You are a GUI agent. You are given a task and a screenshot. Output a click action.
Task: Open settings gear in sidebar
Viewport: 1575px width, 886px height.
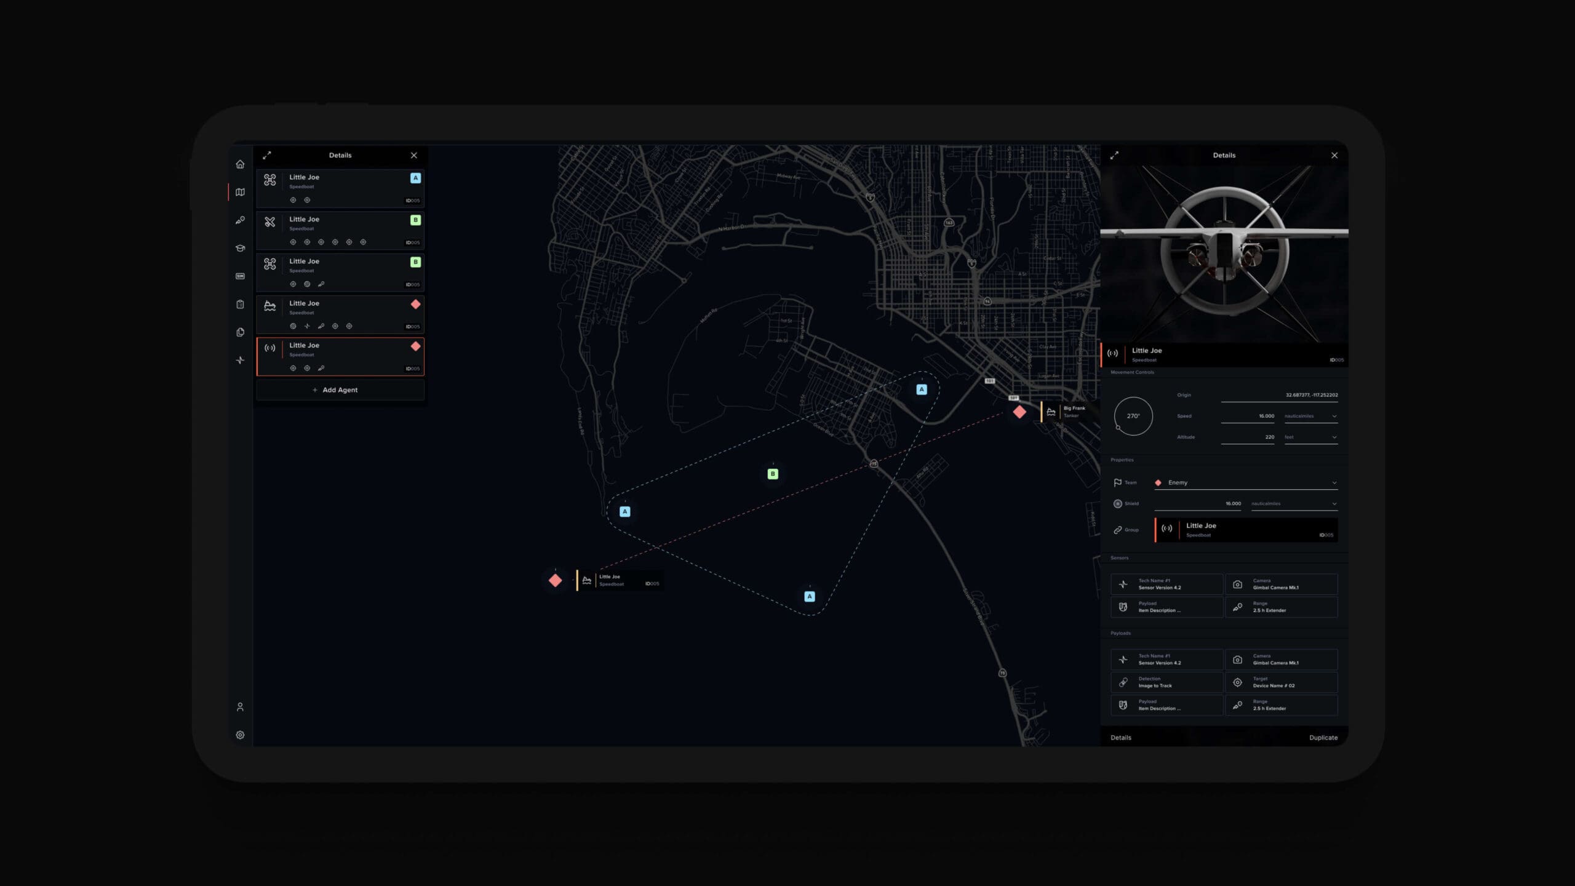coord(240,735)
